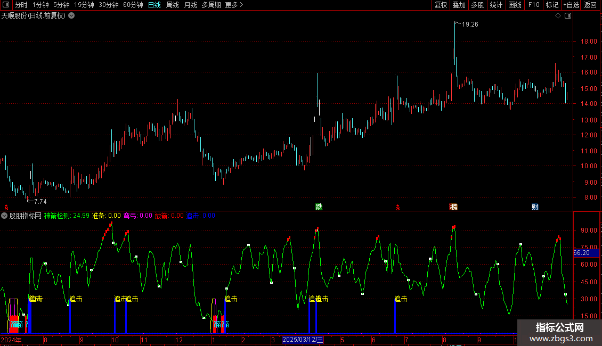Click the orange 榜 marker icon
Screen dimensions: 602x346
pyautogui.click(x=453, y=207)
